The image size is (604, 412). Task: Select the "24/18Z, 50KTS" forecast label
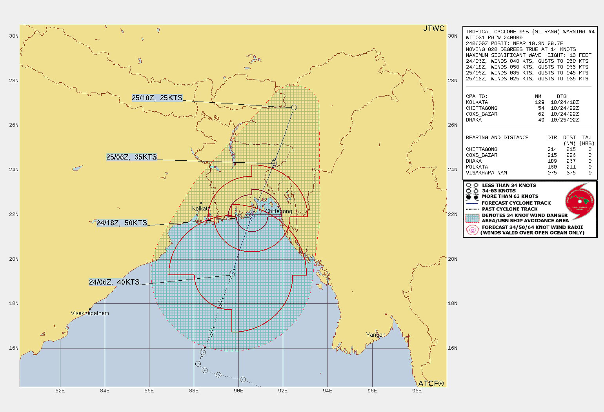(x=122, y=223)
